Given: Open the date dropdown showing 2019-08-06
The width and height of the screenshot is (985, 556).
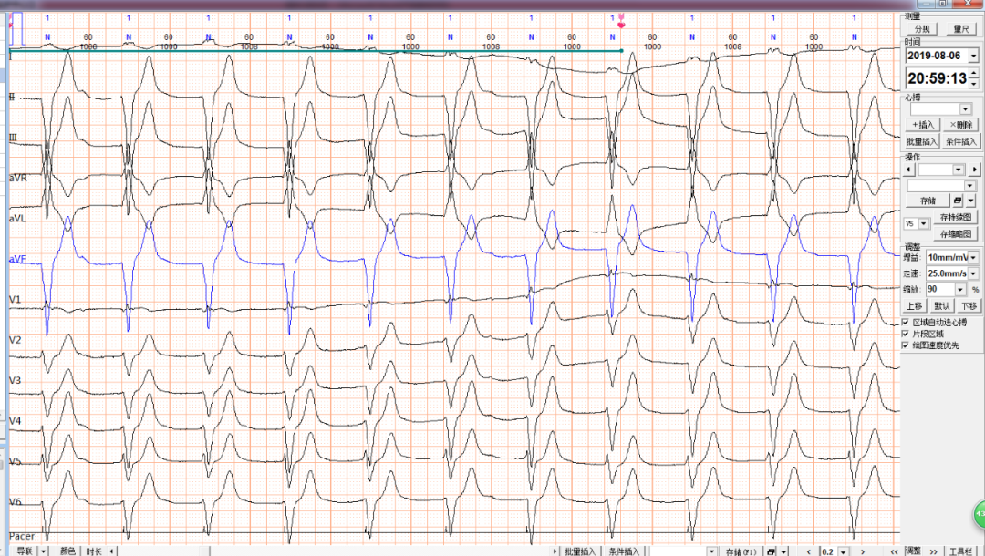Looking at the screenshot, I should (973, 56).
